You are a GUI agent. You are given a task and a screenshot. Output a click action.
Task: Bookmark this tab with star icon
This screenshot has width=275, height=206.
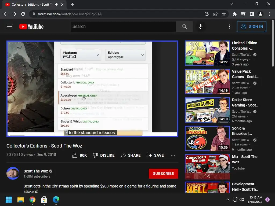click(224, 14)
